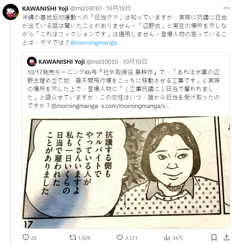Like the tweet with the heart icon
The image size is (234, 244).
tap(120, 238)
